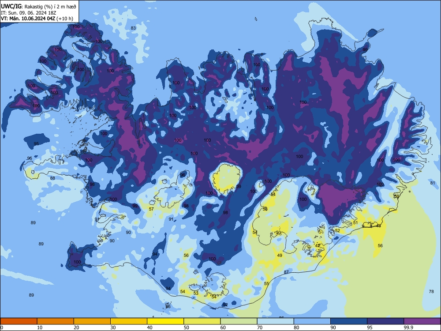Screen dimensions: 441x331
Task: Click the light orange 20–30 legend swatch
Action: (x=92, y=321)
